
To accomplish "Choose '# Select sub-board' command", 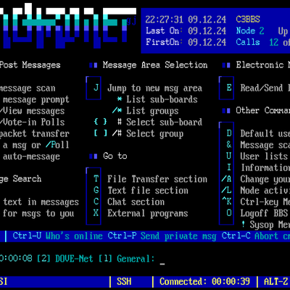I will pyautogui.click(x=159, y=122).
